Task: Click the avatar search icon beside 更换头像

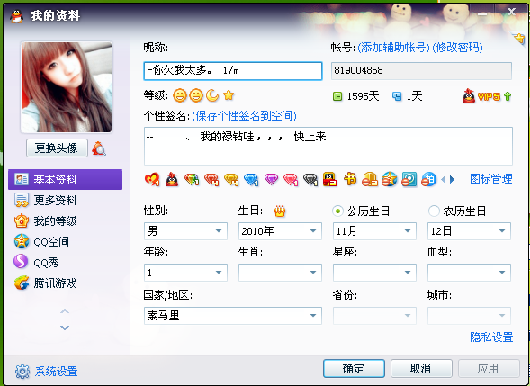Action: click(99, 148)
